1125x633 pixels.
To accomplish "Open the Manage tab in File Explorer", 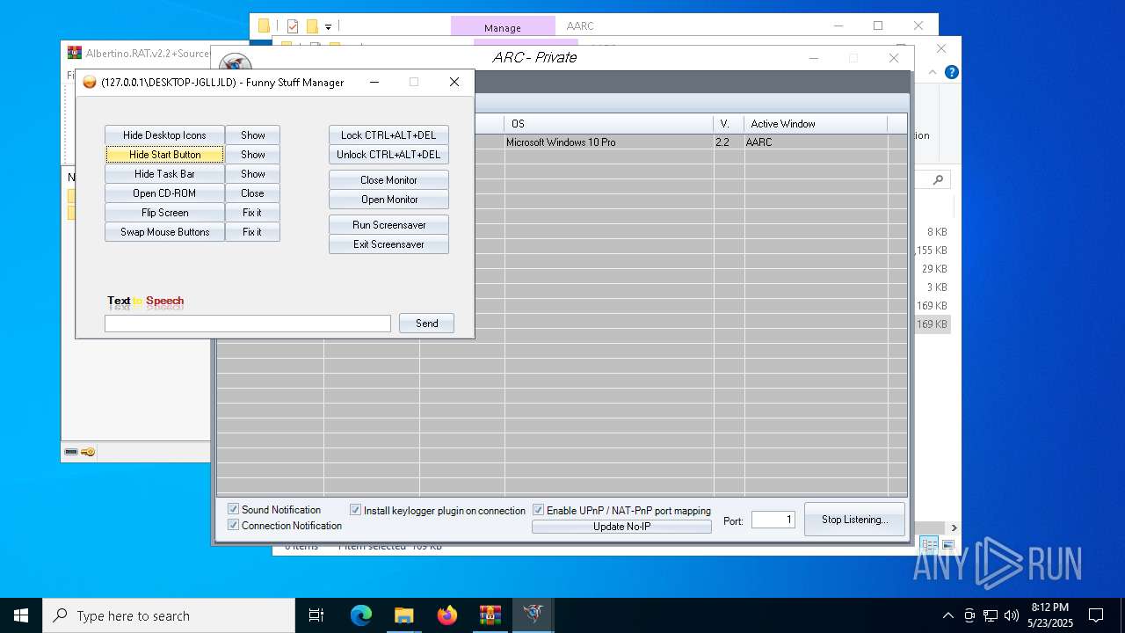I will pos(503,27).
